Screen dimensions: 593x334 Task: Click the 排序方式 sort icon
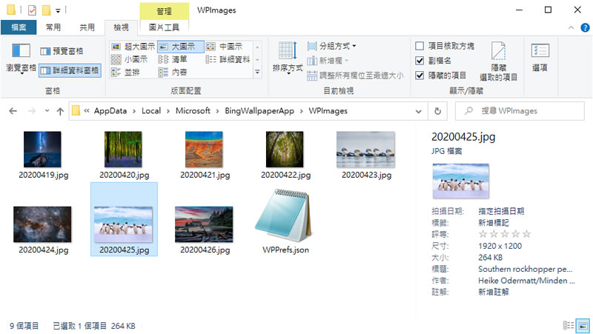(x=287, y=56)
